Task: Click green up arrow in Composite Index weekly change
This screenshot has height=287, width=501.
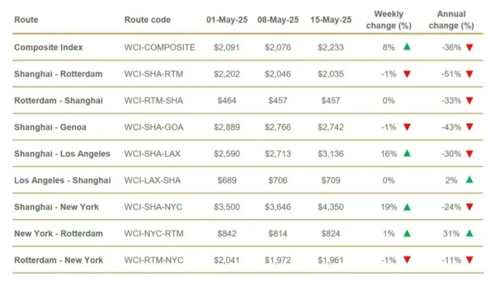Action: [407, 47]
